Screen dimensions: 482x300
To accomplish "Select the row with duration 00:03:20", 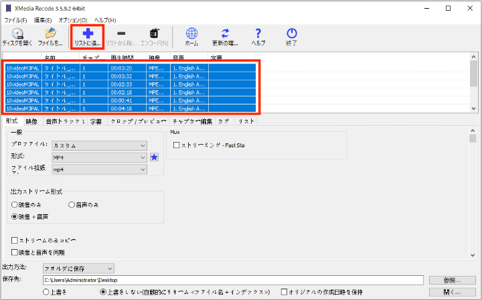I will [x=131, y=68].
